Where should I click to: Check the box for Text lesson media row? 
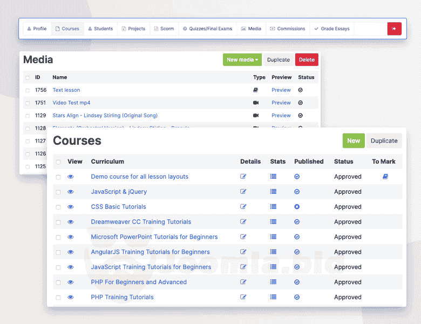(x=28, y=90)
